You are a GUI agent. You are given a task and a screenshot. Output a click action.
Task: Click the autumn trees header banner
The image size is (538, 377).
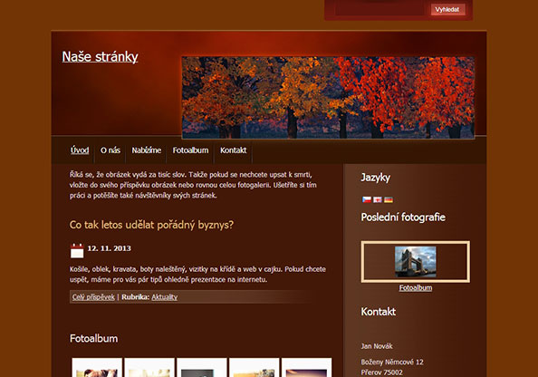[328, 98]
